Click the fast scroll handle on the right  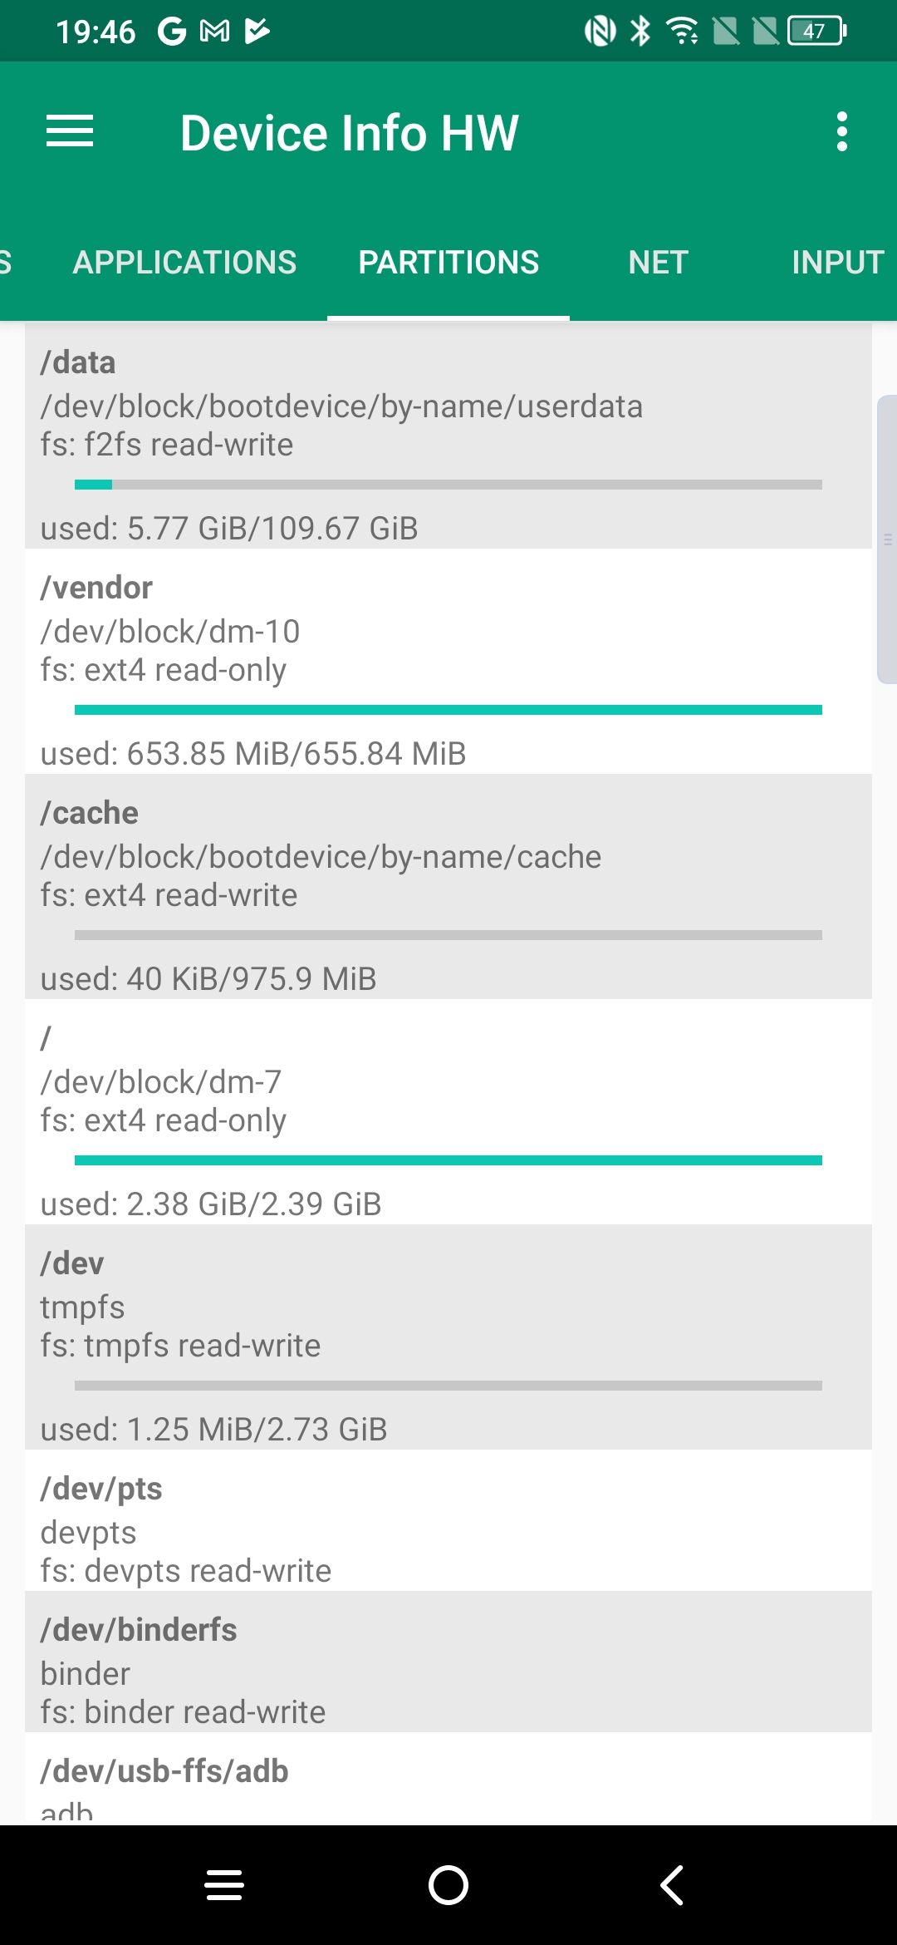[x=887, y=540]
